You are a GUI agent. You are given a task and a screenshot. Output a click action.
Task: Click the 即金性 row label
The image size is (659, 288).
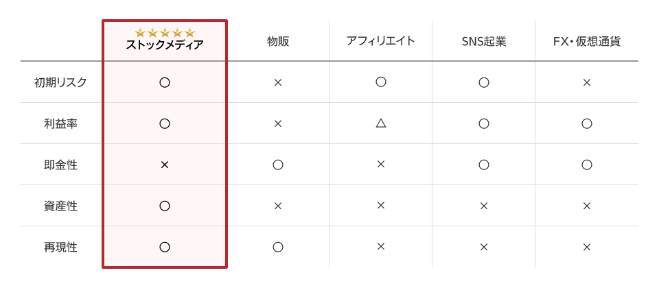click(60, 165)
